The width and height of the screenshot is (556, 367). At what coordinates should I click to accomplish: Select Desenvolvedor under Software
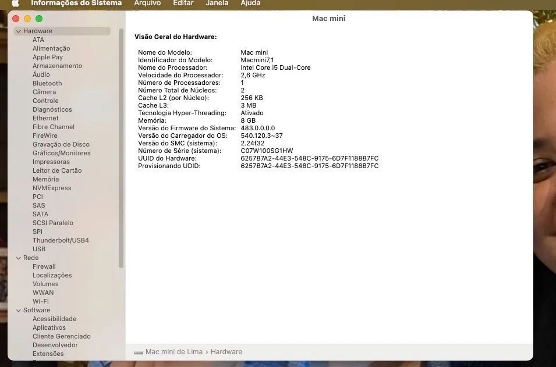[55, 345]
